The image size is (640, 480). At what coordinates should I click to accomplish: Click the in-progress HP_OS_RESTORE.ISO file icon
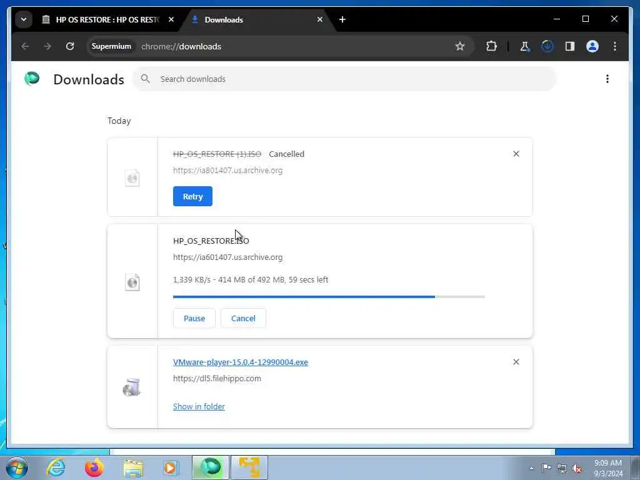coord(132,282)
